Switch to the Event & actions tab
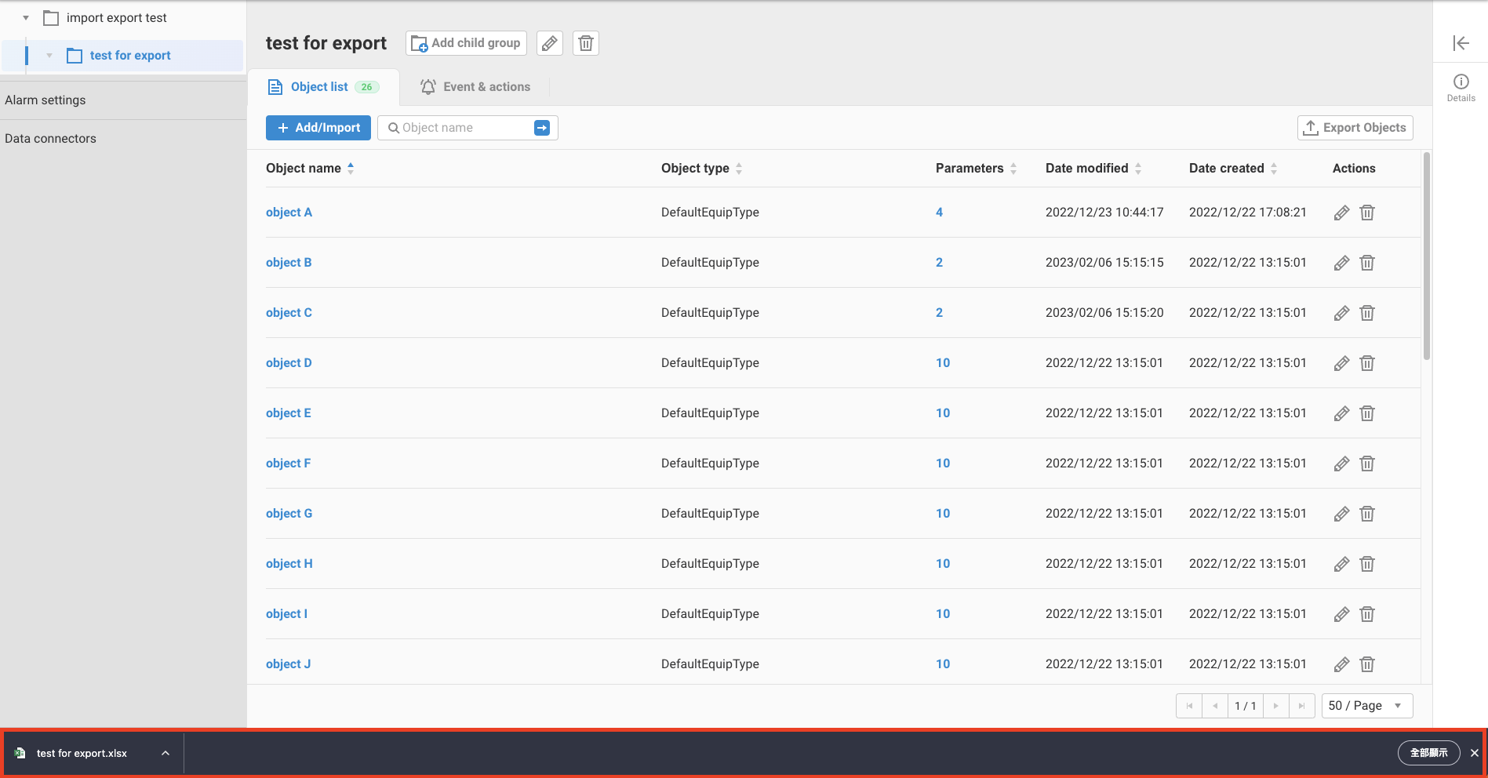 tap(475, 87)
